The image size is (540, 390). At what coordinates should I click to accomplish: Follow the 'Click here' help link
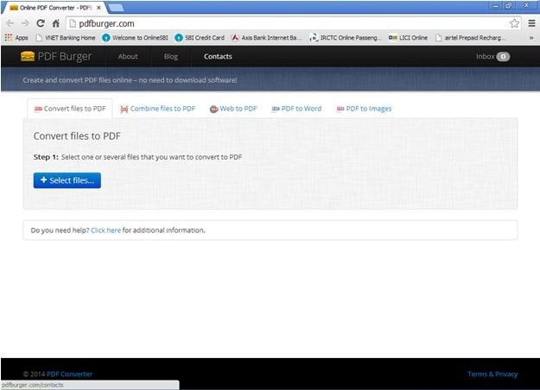click(105, 230)
